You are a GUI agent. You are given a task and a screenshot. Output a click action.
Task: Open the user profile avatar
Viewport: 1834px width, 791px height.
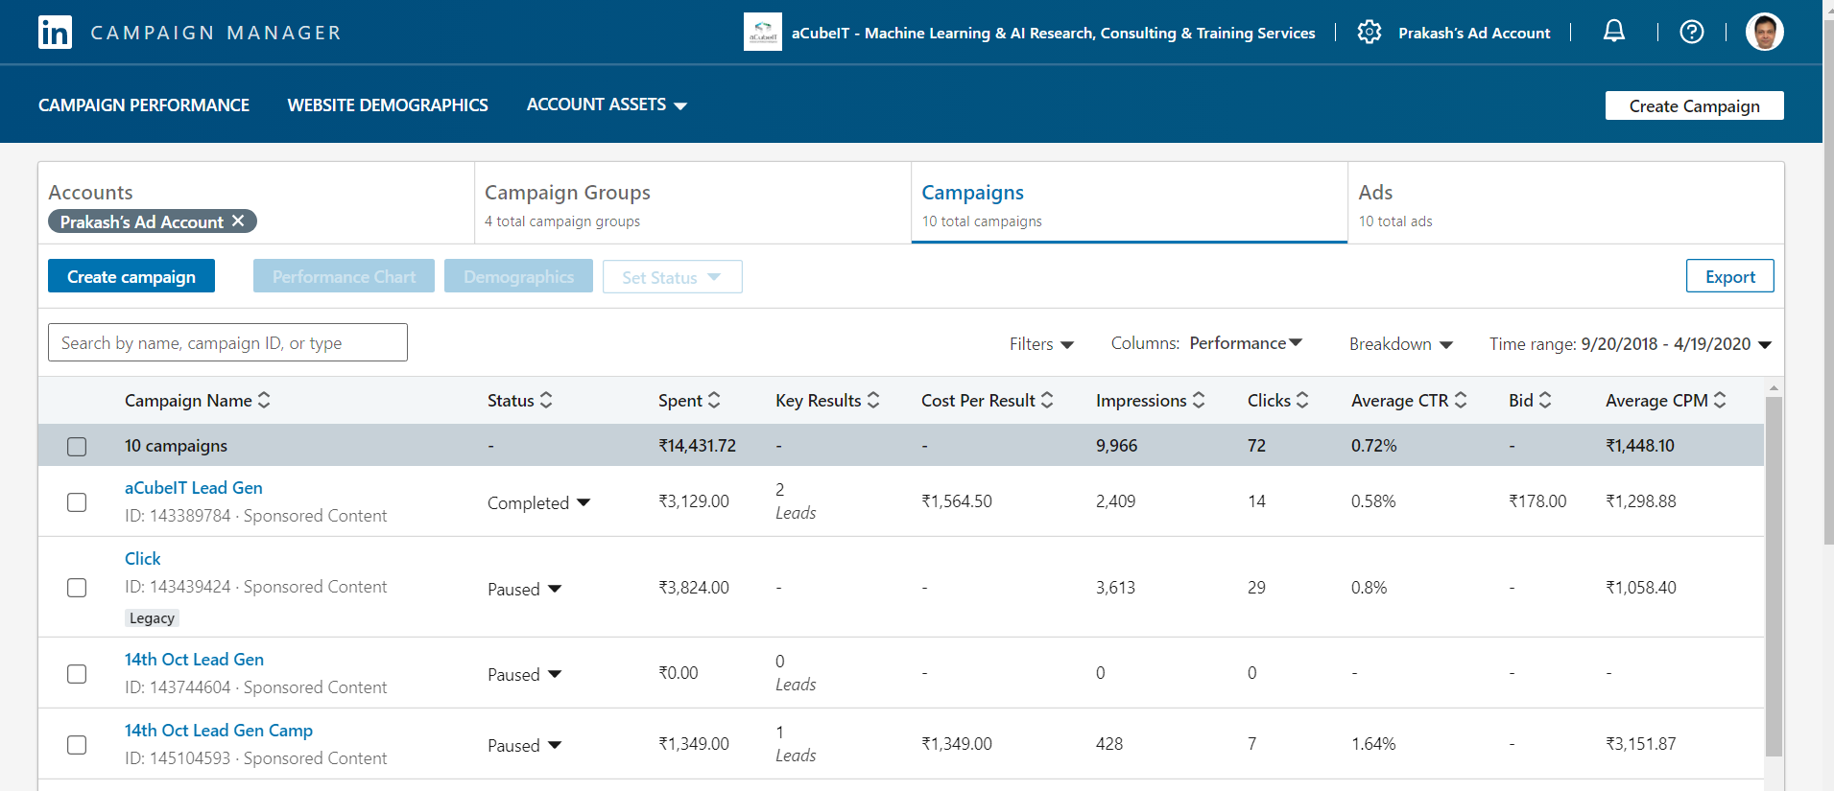pyautogui.click(x=1764, y=32)
